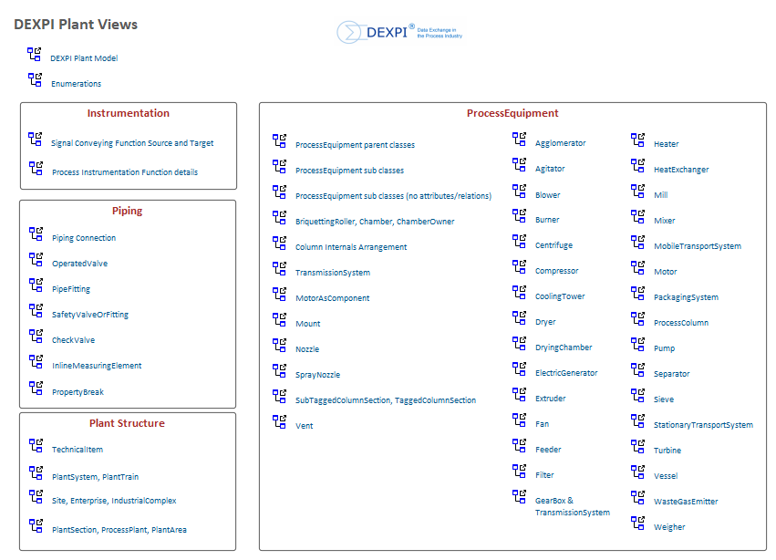
Task: Click the diagram icon next to Enumerations
Action: (x=35, y=80)
